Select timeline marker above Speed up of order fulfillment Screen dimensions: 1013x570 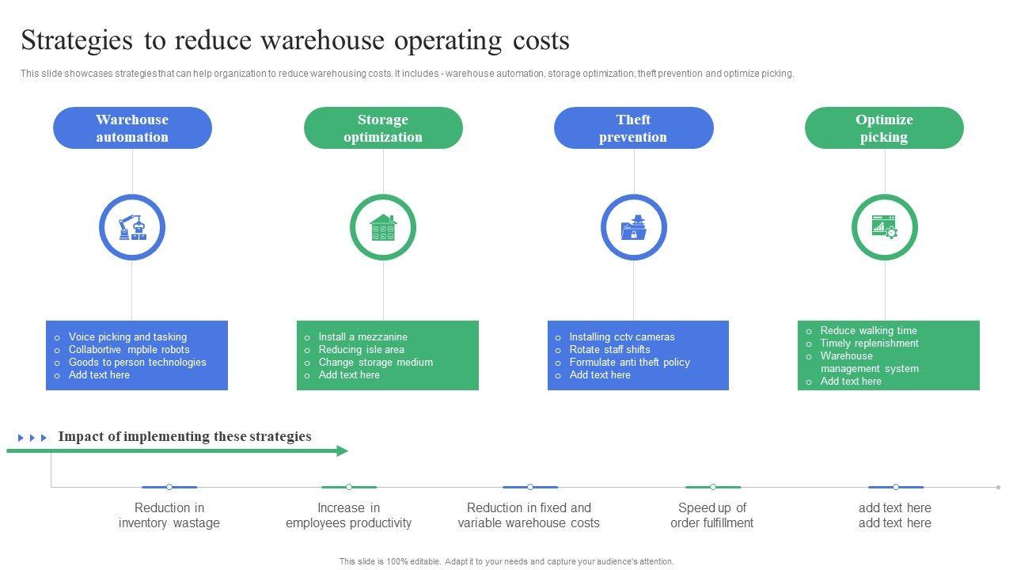(x=712, y=487)
